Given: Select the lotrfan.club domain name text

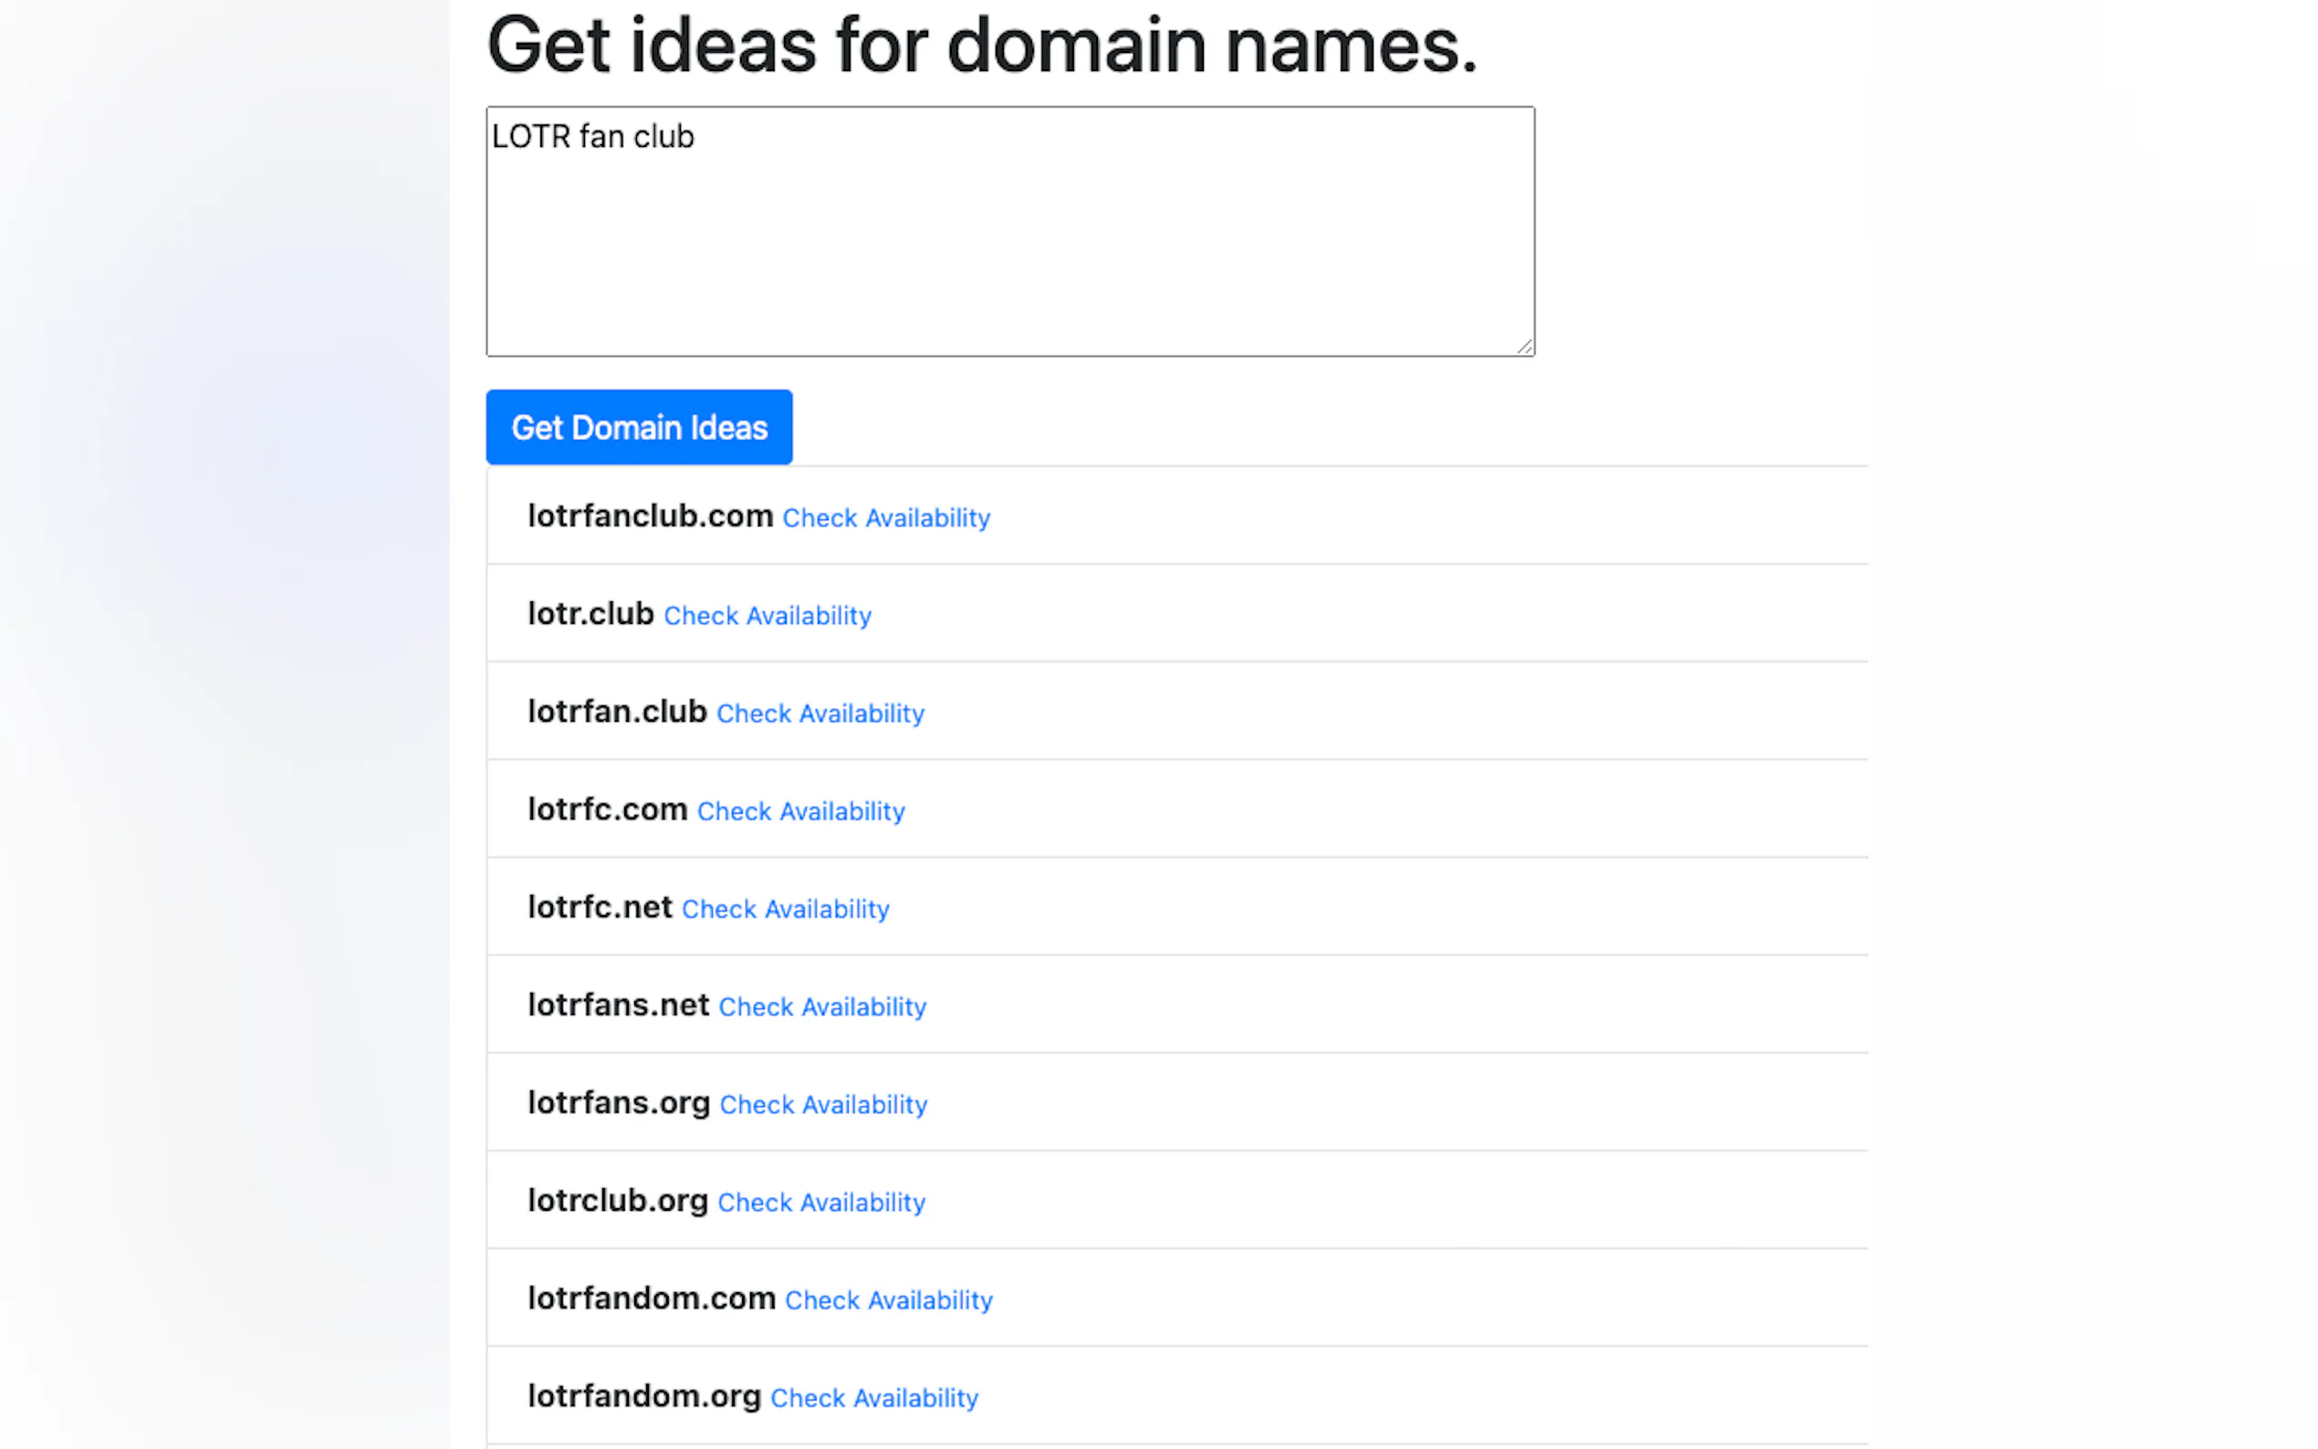Looking at the screenshot, I should pos(616,711).
